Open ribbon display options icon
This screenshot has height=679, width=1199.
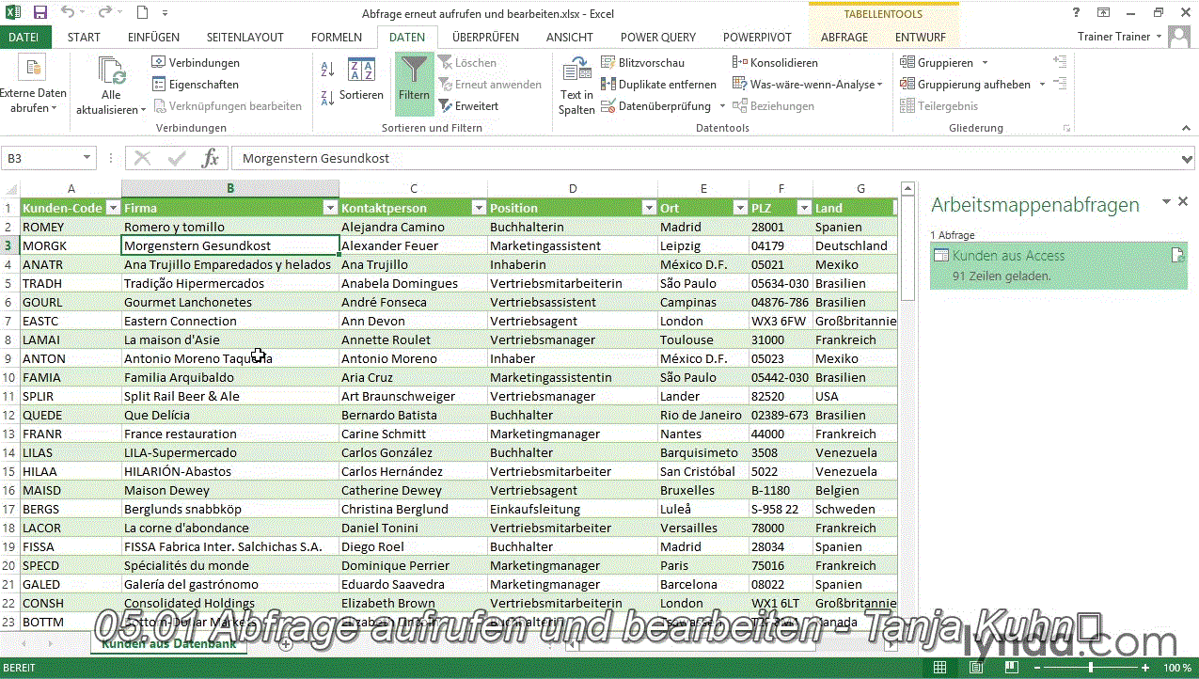1103,12
